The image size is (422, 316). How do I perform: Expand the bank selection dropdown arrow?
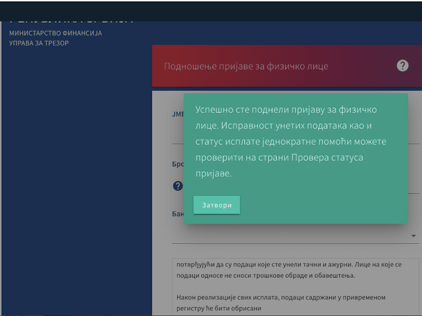click(x=414, y=236)
